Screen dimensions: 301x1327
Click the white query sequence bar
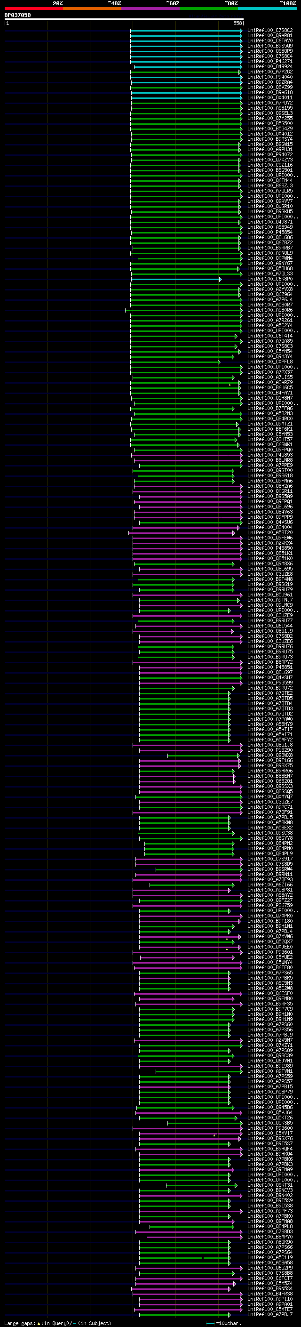point(124,19)
